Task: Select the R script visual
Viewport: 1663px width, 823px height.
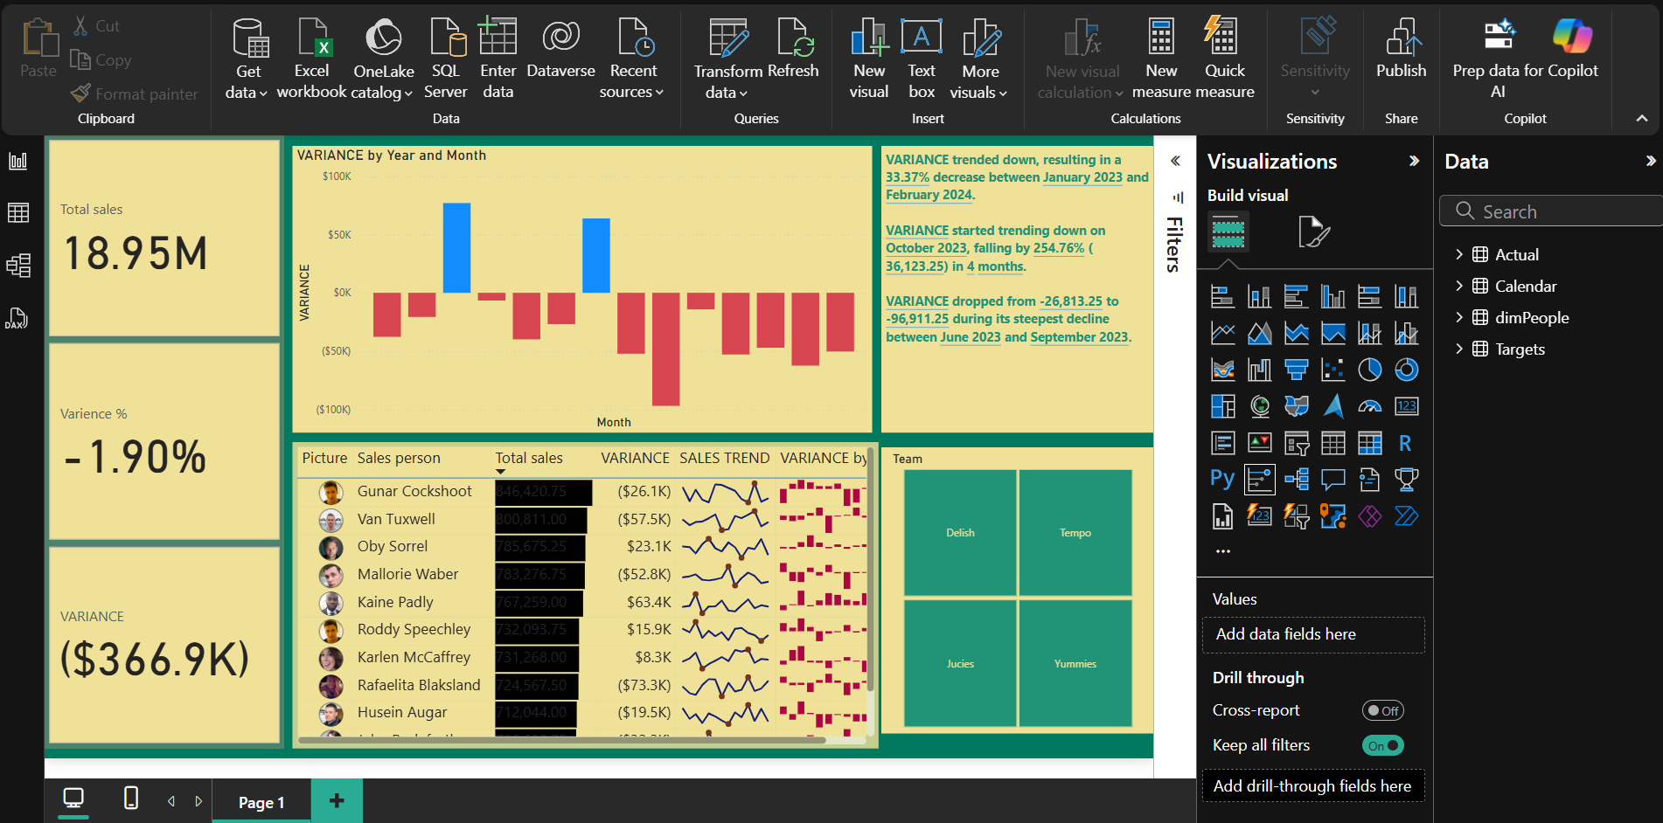Action: pos(1406,443)
